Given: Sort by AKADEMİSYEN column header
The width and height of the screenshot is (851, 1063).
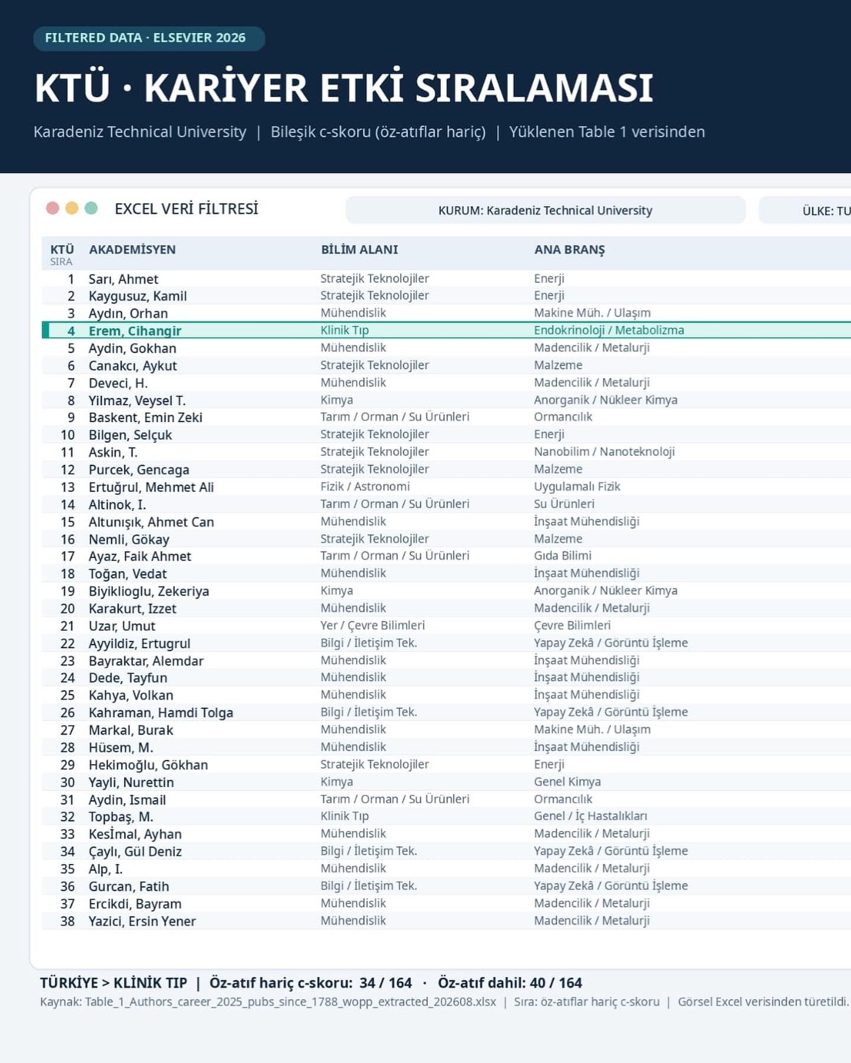Looking at the screenshot, I should tap(132, 249).
